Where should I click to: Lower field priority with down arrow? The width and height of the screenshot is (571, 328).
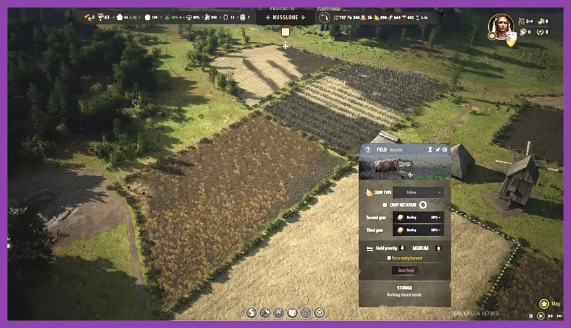tap(402, 248)
